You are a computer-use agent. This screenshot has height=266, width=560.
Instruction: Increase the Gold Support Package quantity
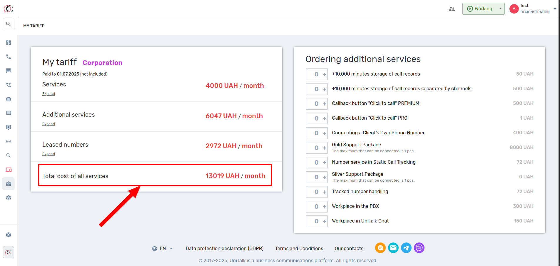[324, 148]
